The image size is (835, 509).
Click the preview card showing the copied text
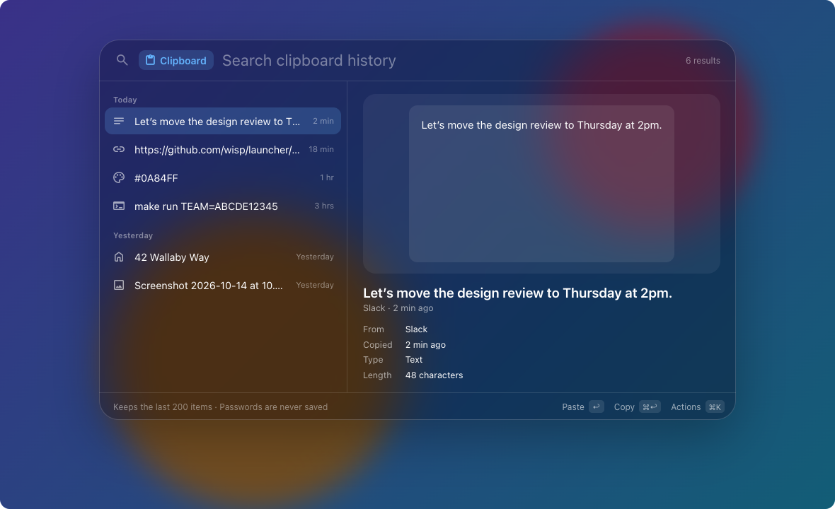[x=541, y=184]
